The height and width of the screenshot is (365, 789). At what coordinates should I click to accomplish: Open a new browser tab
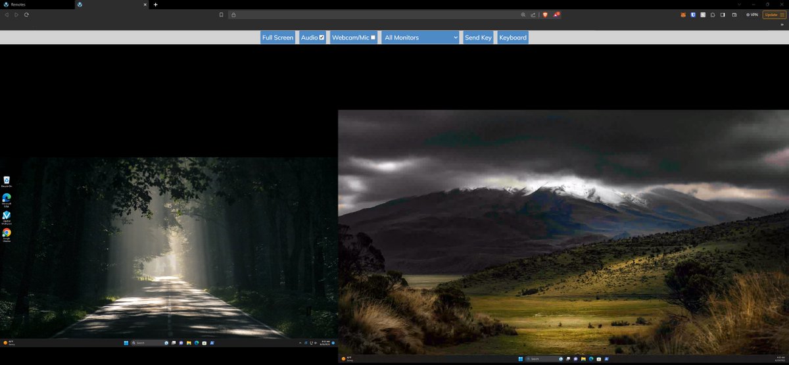(156, 4)
